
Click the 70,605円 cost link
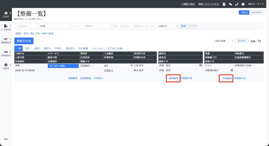[x=85, y=66]
